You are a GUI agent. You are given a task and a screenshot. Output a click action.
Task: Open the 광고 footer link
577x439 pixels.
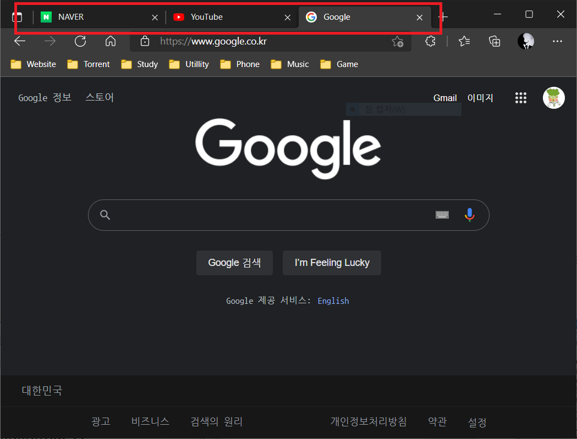click(x=101, y=421)
